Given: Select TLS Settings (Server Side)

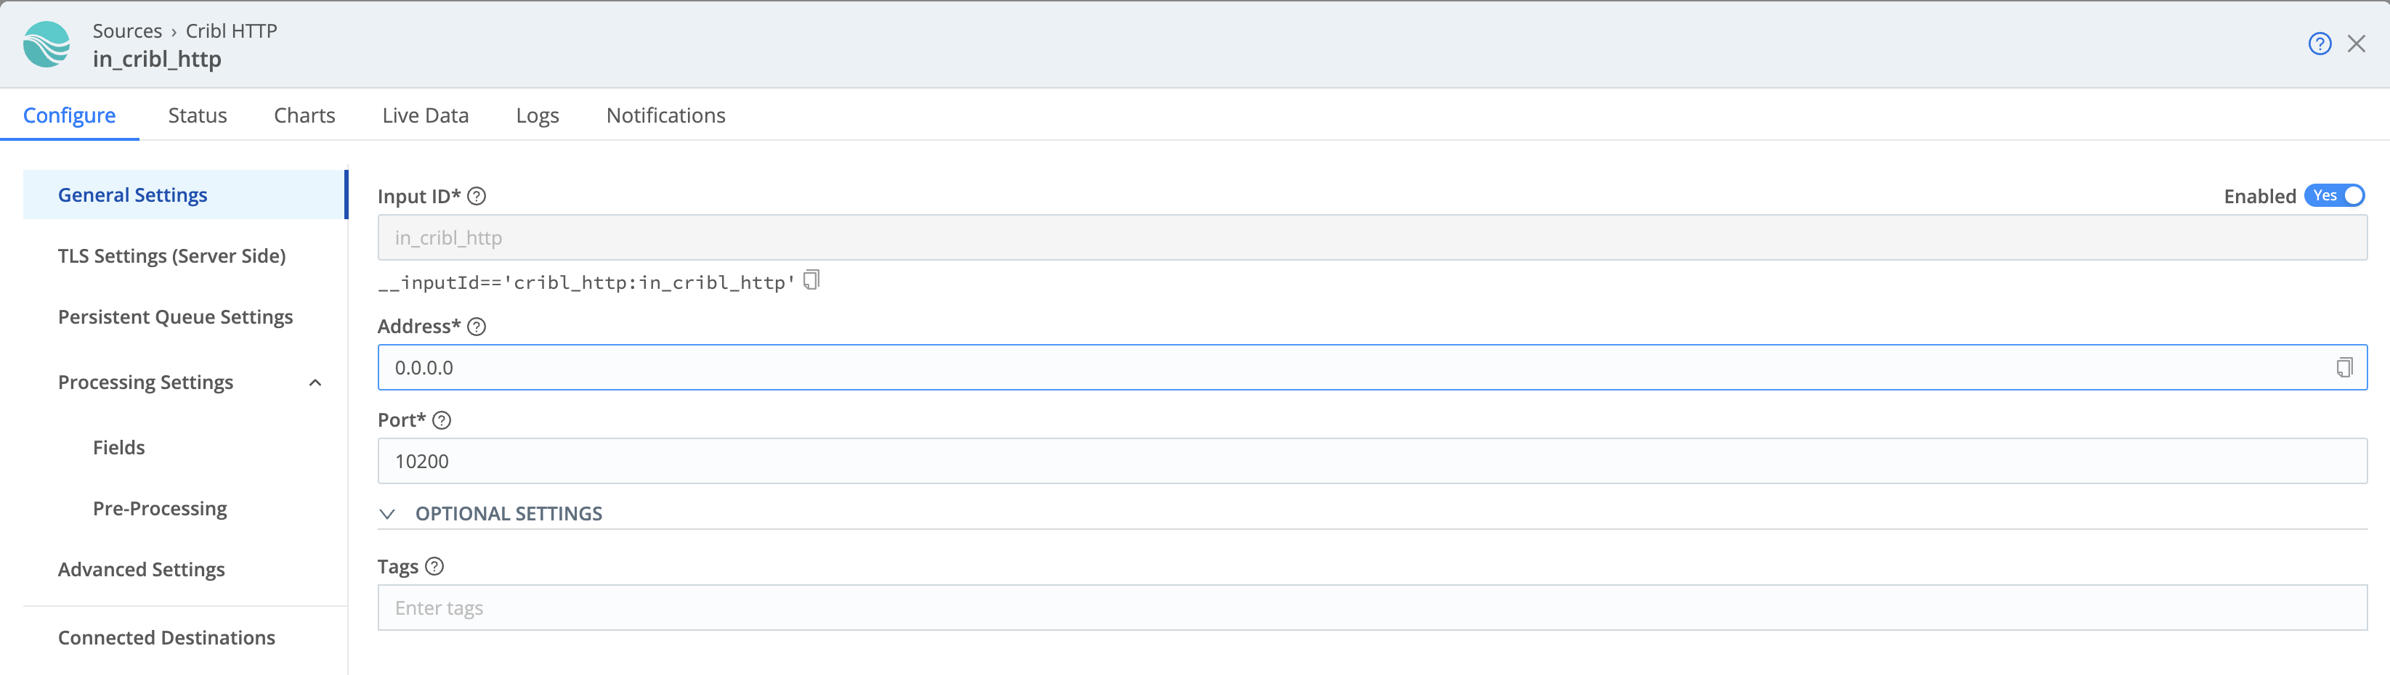Looking at the screenshot, I should 171,255.
